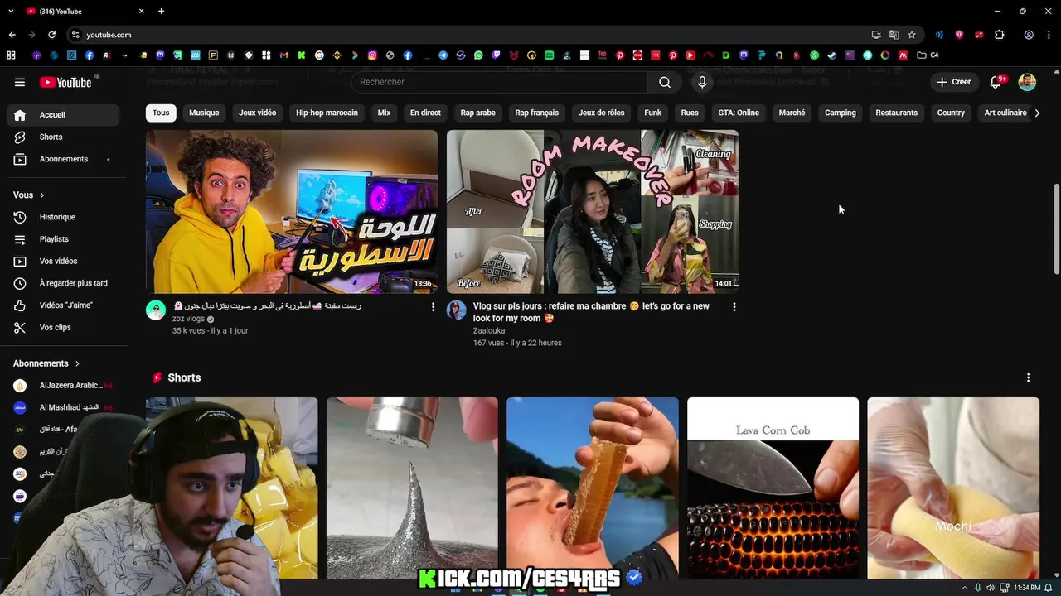Open the browser extensions puzzle icon
The width and height of the screenshot is (1061, 596).
coord(1000,35)
